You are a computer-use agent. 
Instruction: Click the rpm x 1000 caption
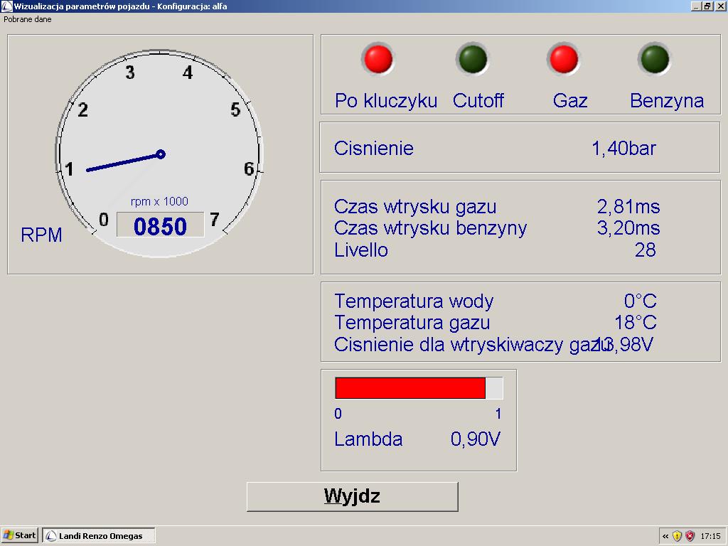159,201
